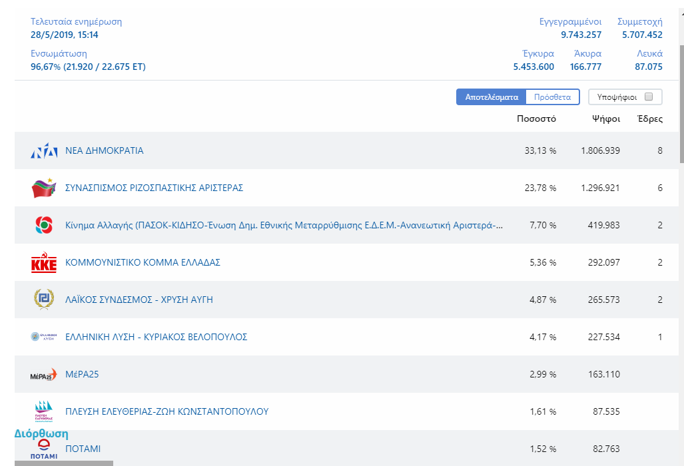684x466 pixels.
Task: Tick the Υποψήφιοι checkbox
Action: [x=649, y=97]
